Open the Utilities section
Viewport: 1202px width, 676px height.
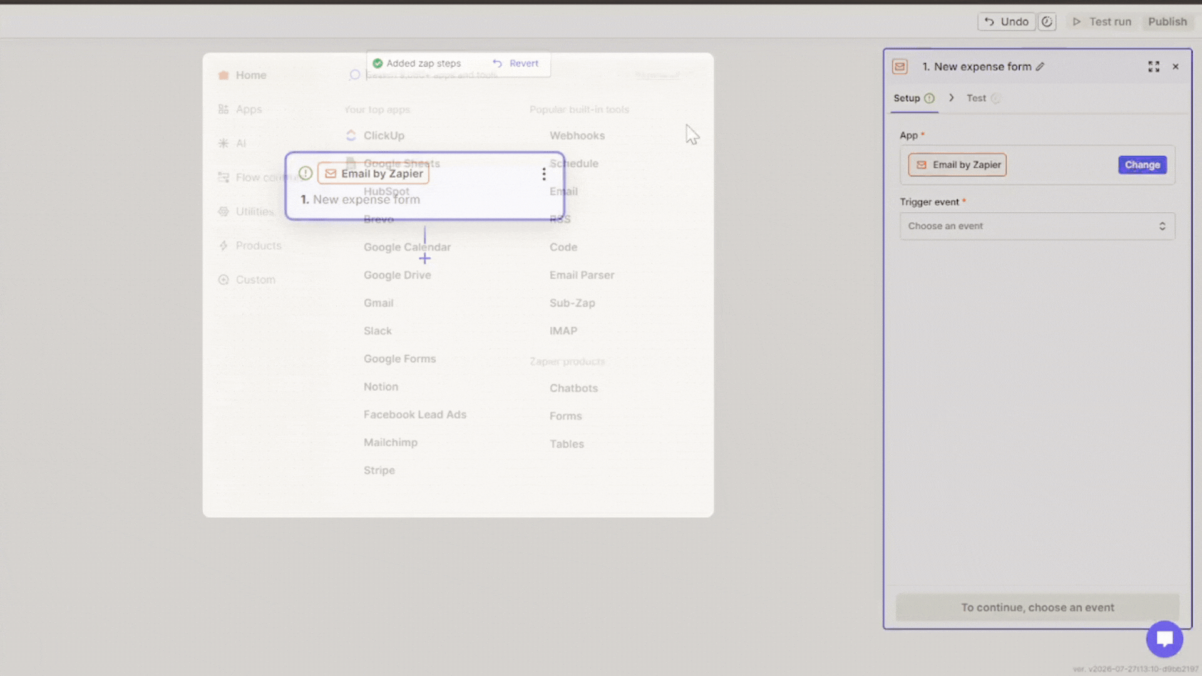click(245, 212)
